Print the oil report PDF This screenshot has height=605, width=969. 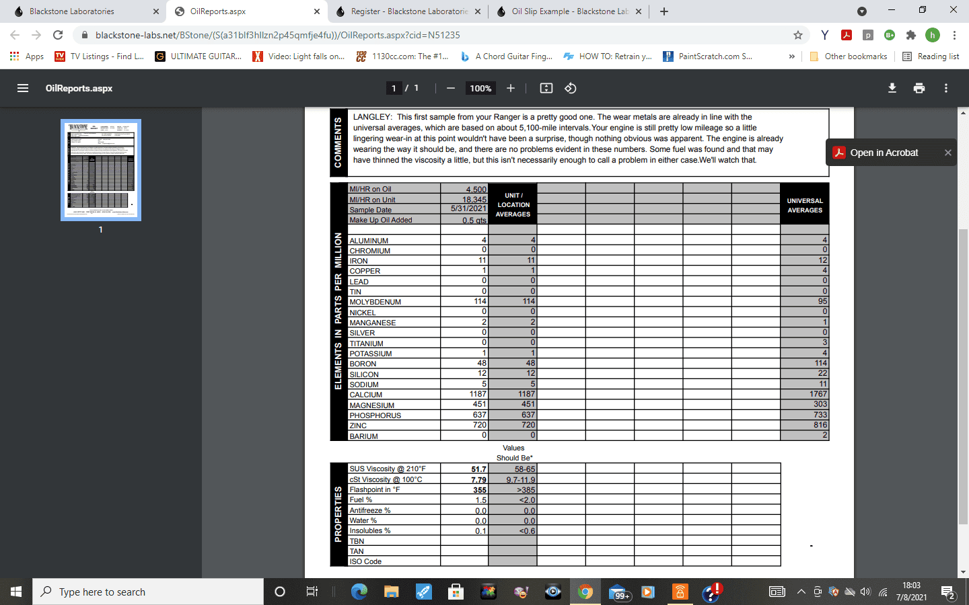(919, 88)
